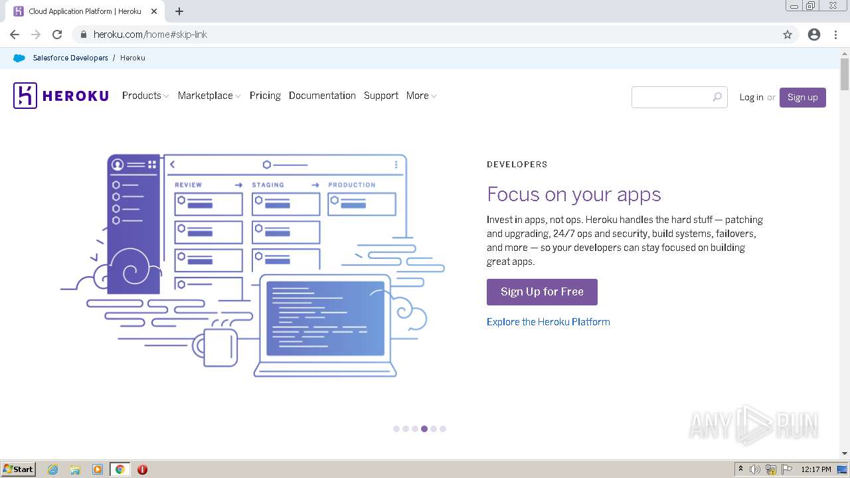Click the Sign up button
Image resolution: width=850 pixels, height=478 pixels.
pos(803,97)
